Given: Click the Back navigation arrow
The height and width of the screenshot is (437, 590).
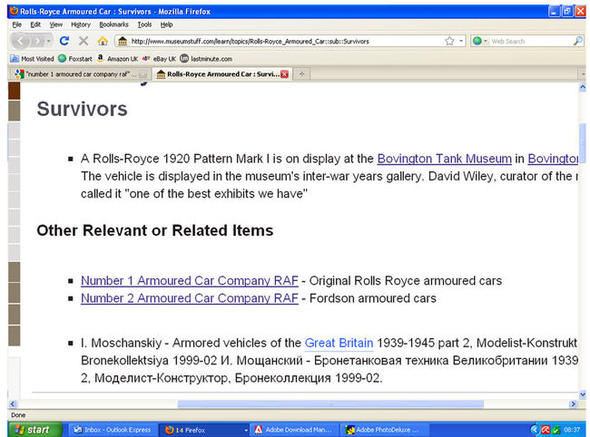Looking at the screenshot, I should coord(20,41).
